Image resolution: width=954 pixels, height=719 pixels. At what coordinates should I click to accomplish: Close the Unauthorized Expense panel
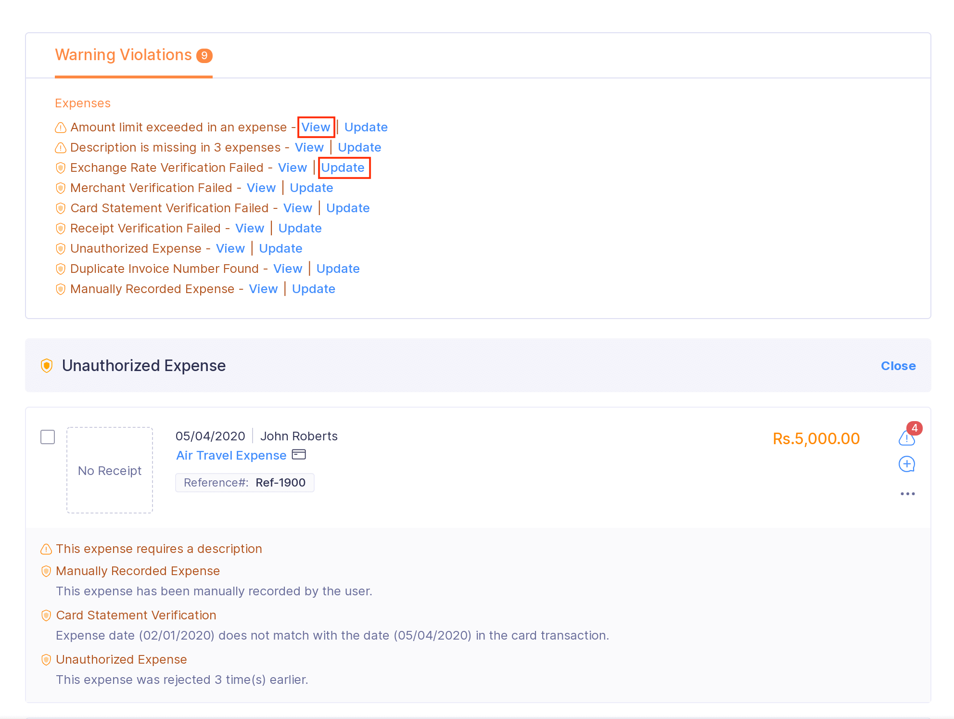[x=898, y=366]
